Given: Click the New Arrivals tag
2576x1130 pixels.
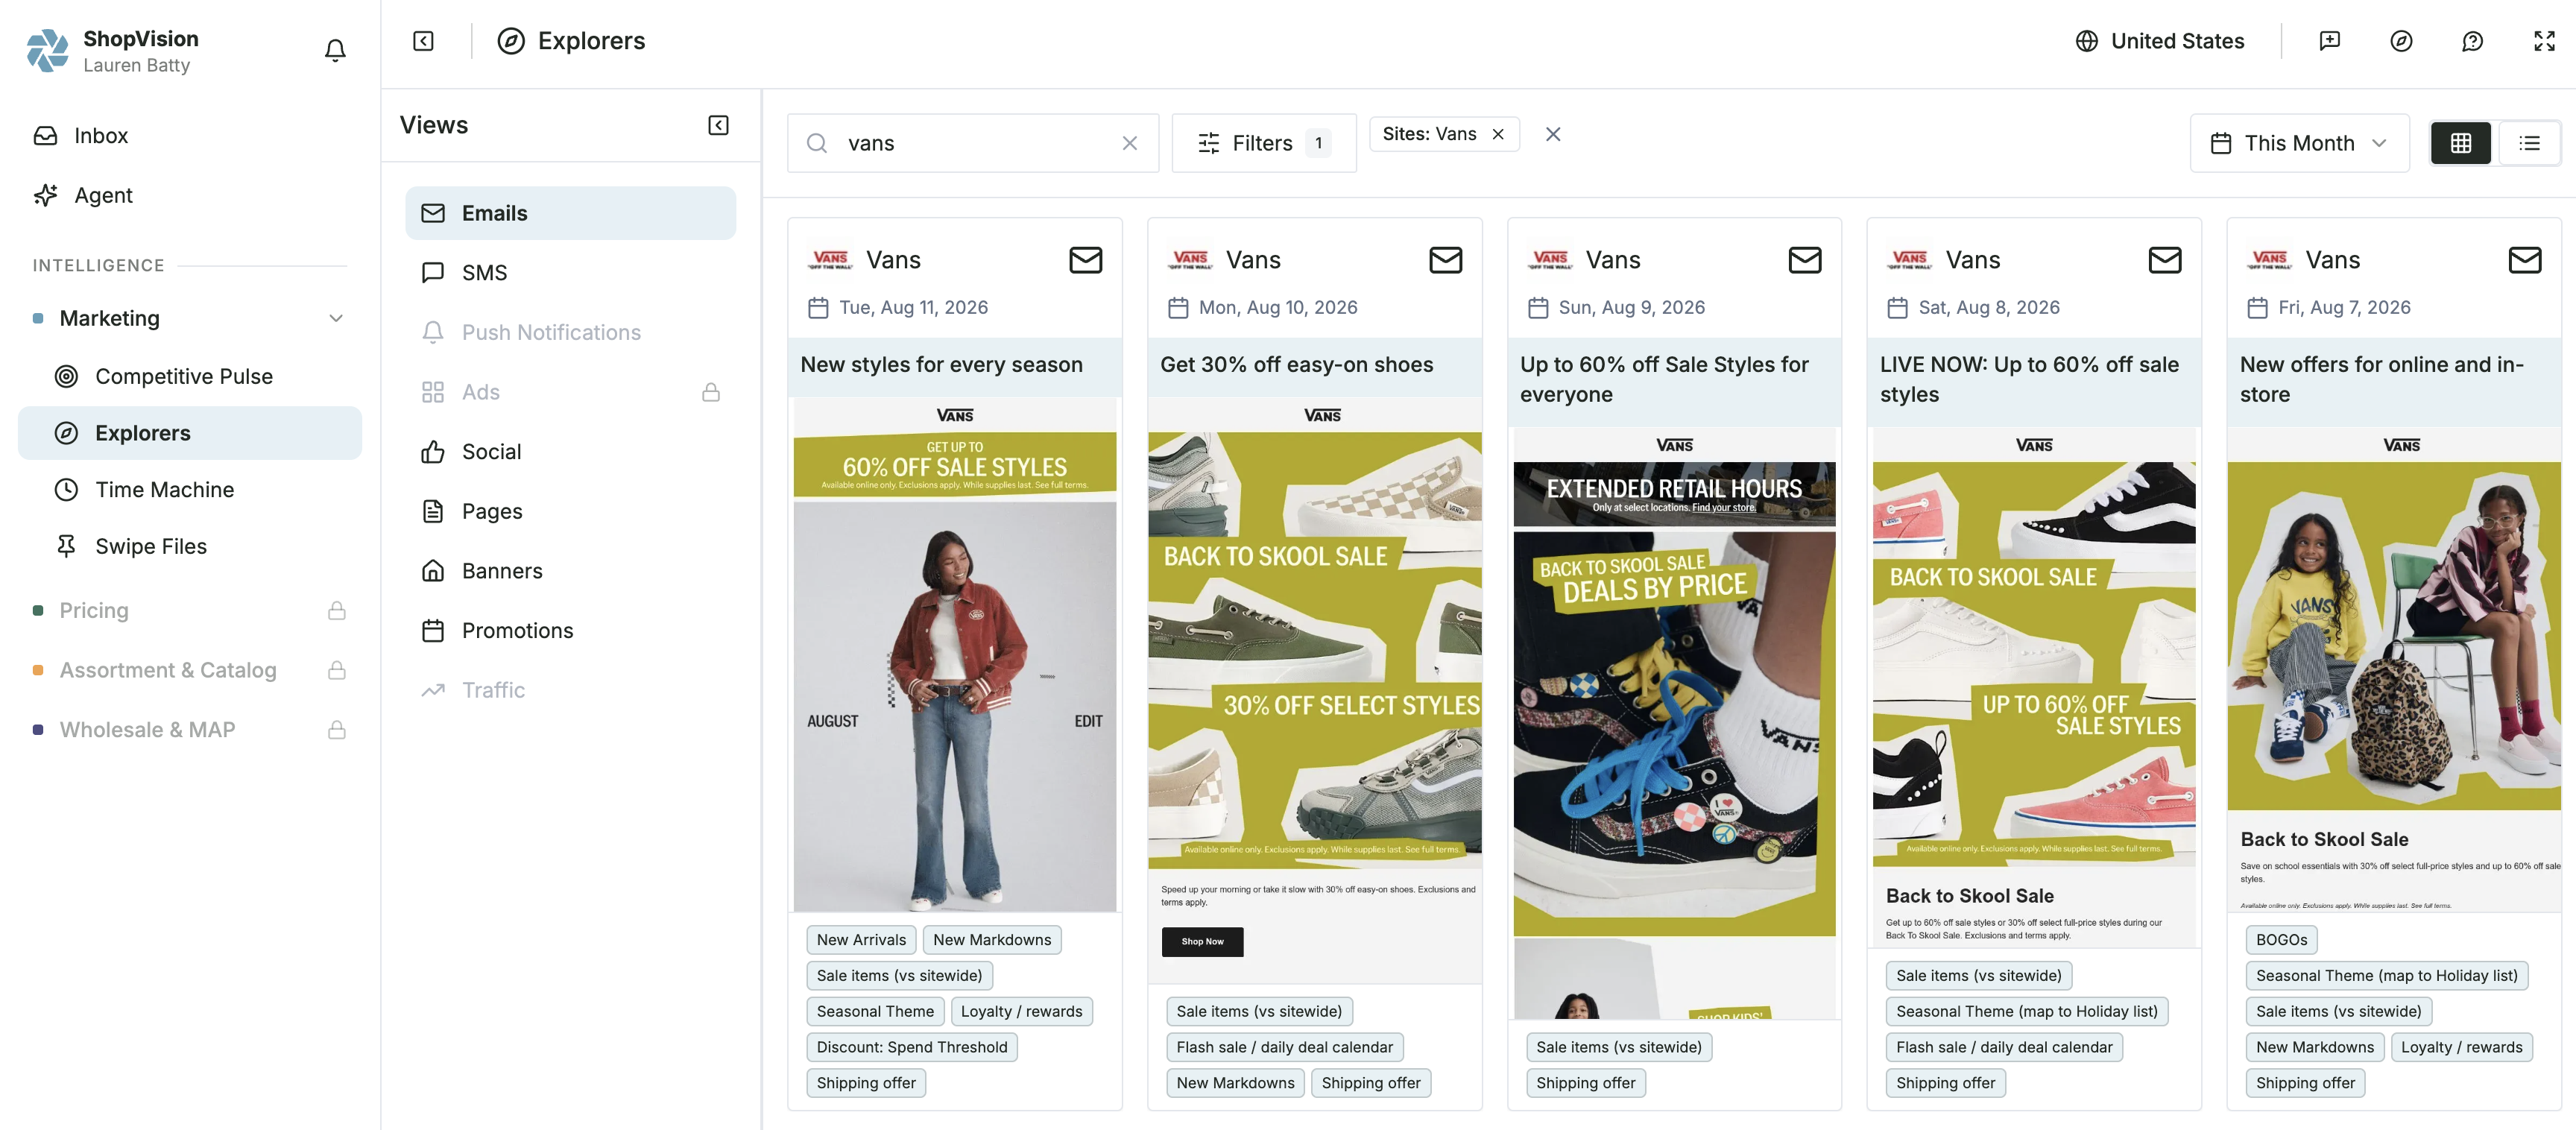Looking at the screenshot, I should (861, 940).
